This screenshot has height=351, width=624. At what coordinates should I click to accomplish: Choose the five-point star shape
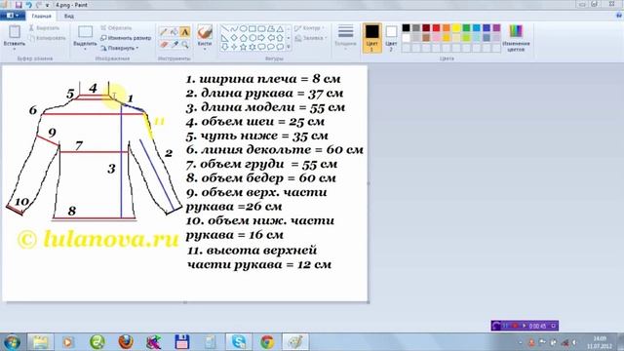tap(243, 47)
